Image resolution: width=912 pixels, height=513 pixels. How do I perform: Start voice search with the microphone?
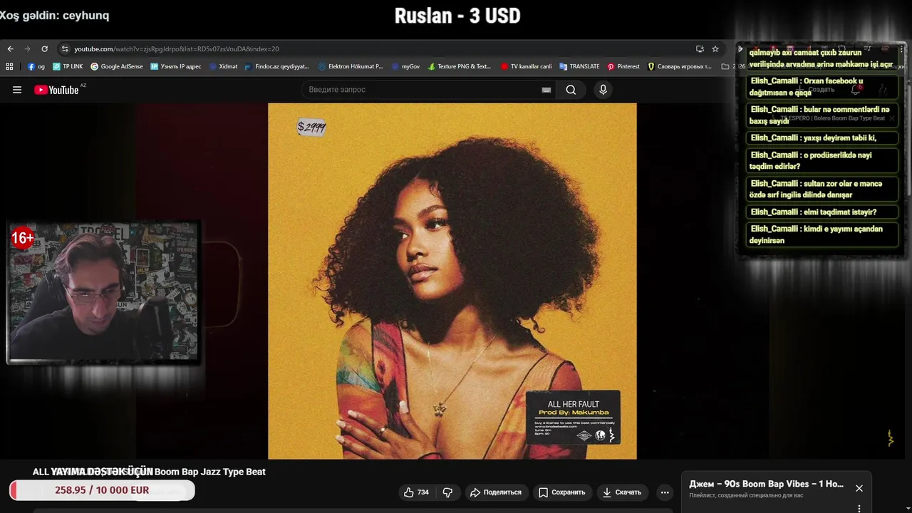[x=603, y=90]
